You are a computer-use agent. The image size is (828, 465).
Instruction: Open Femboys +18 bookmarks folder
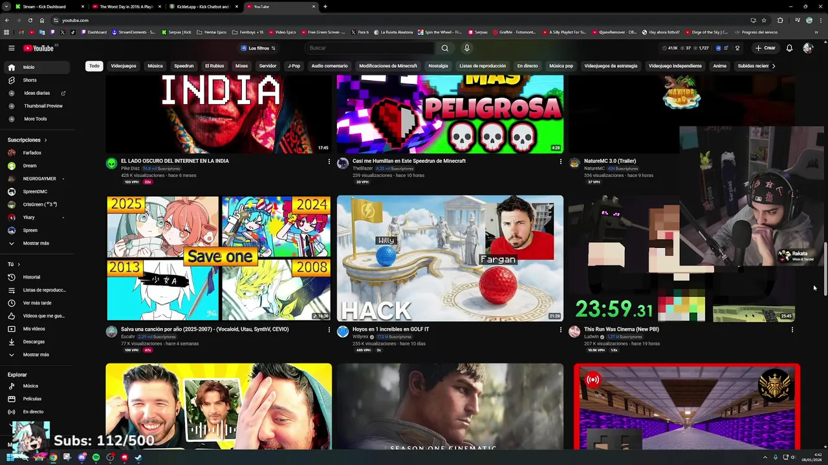click(x=248, y=32)
